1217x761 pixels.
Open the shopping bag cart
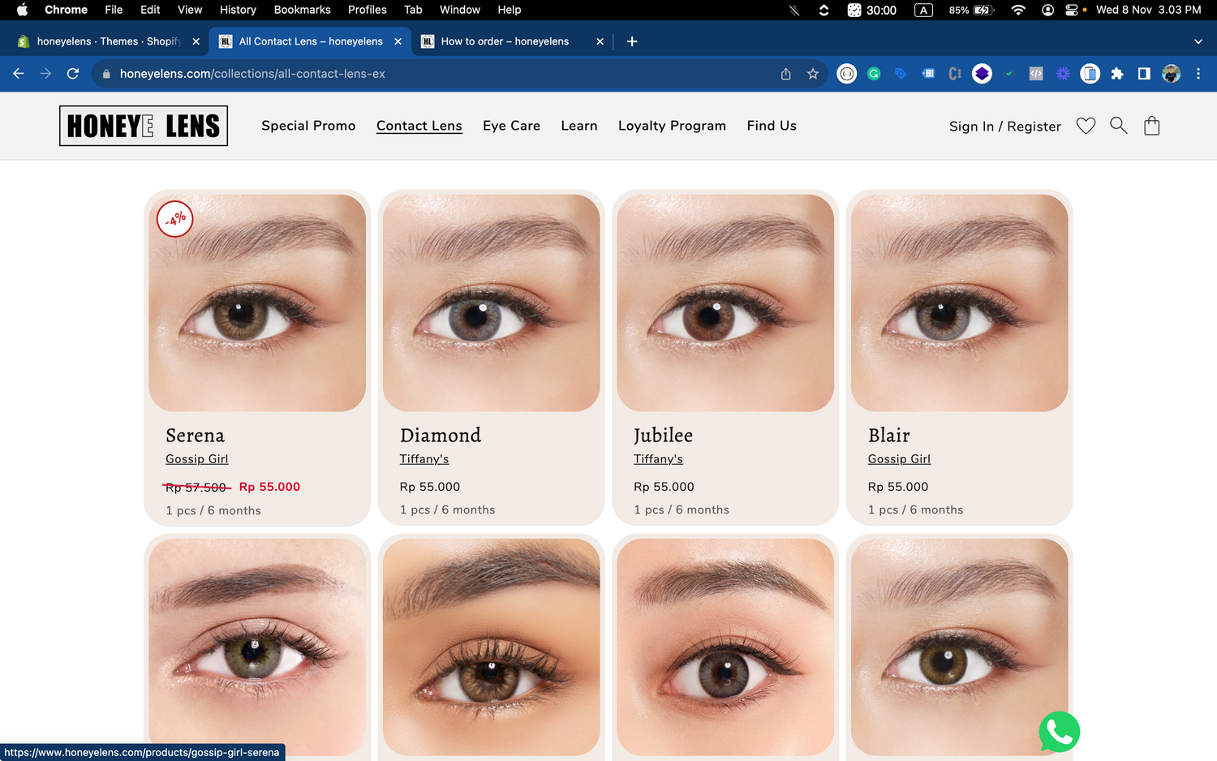point(1151,126)
